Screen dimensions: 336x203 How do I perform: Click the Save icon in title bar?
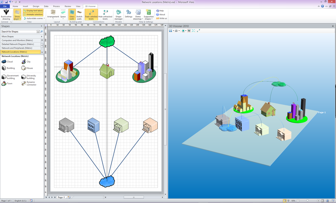(6, 2)
